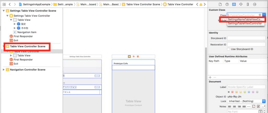Show the Quick Help inspector

coord(227,4)
